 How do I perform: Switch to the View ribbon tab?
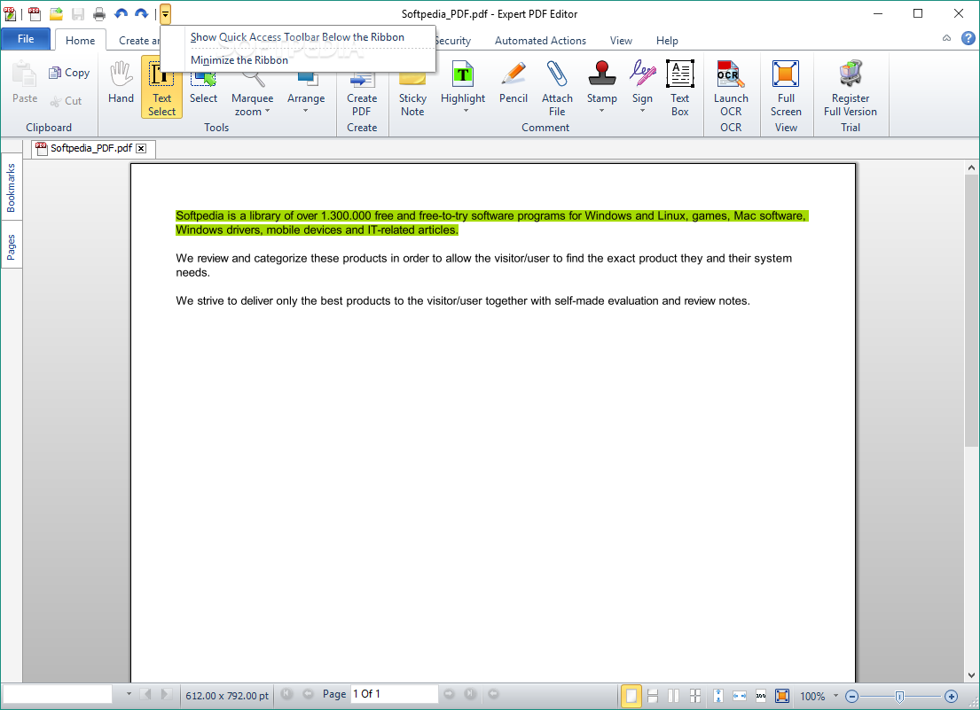[621, 41]
